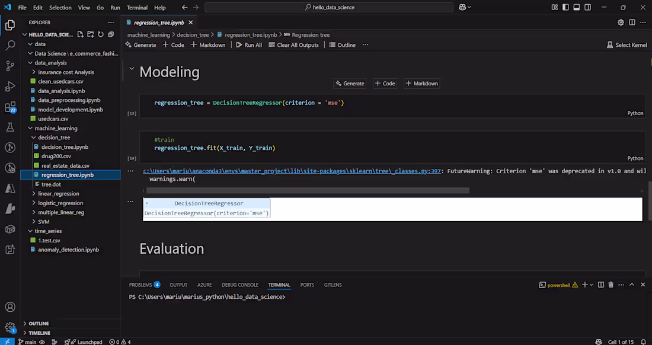
Task: Open new terminal launch profile dropdown
Action: click(592, 285)
